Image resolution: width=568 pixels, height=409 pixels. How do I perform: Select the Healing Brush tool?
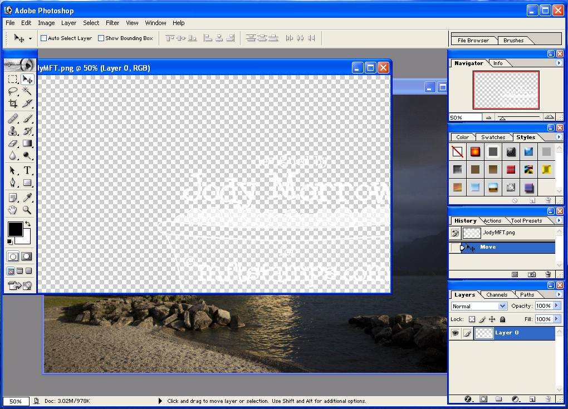(13, 119)
